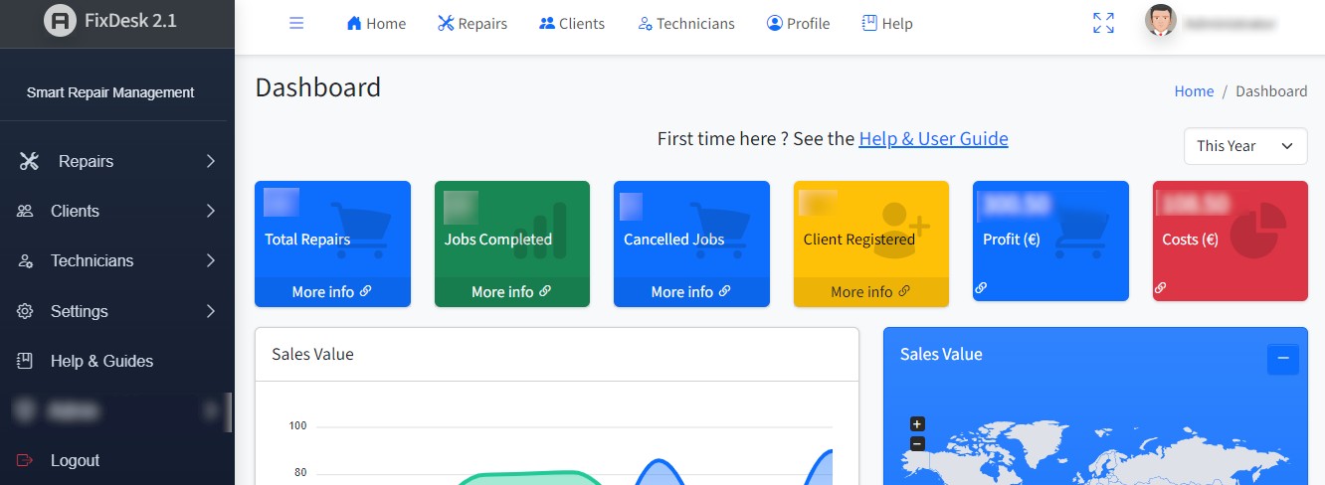
Task: Click Home breadcrumb link
Action: pos(1194,91)
